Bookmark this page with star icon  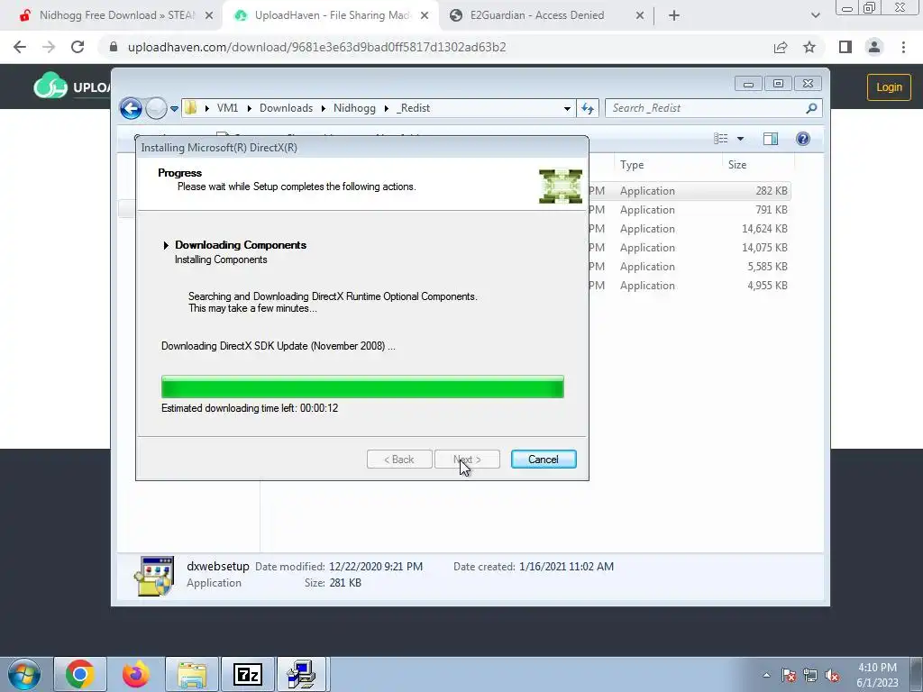pyautogui.click(x=809, y=47)
